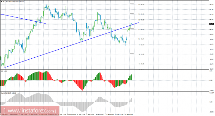Click the R4 pivot level label

[x=141, y=14]
